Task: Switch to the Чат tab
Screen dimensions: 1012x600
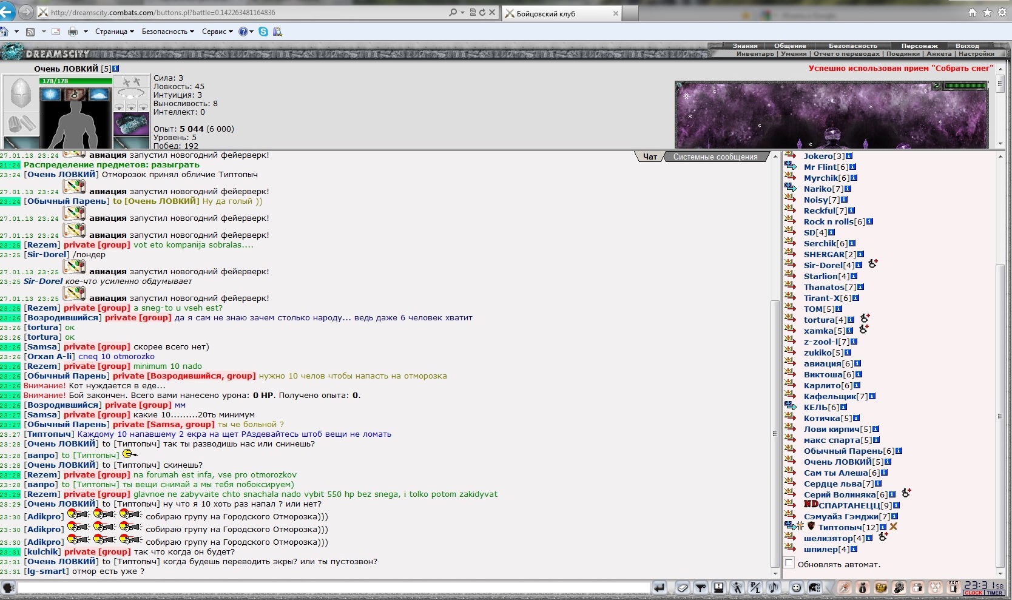Action: click(650, 157)
